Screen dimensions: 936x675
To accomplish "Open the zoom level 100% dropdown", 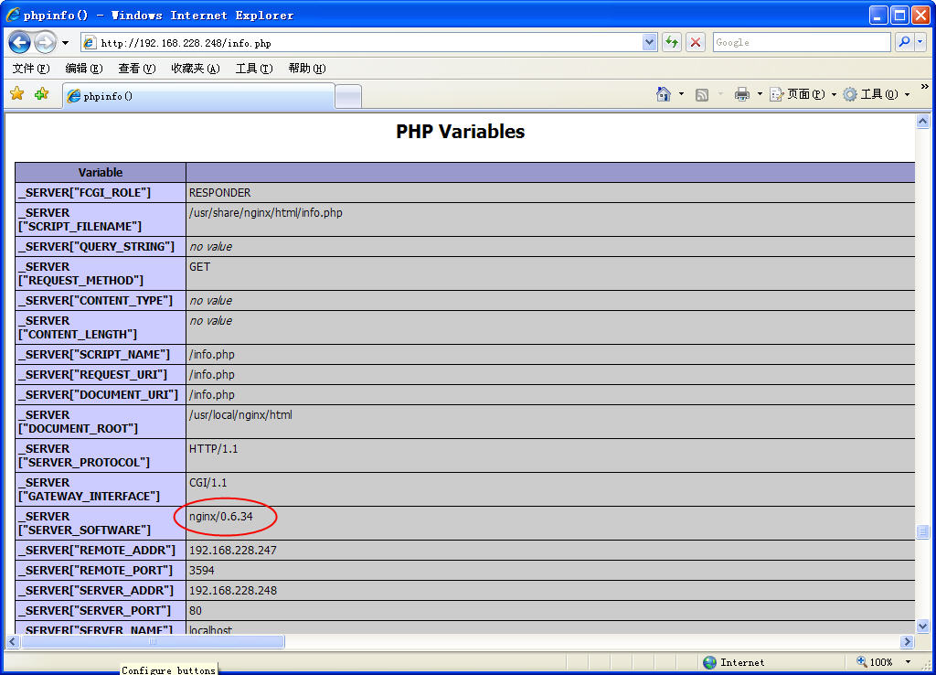I will pyautogui.click(x=908, y=662).
